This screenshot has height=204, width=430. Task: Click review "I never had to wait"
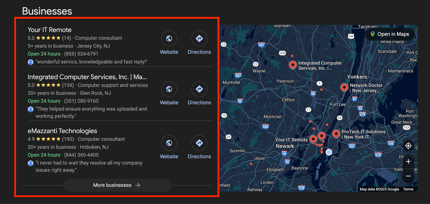[x=89, y=166]
